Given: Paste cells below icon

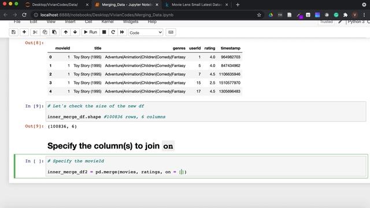Looking at the screenshot, I should click(x=54, y=32).
